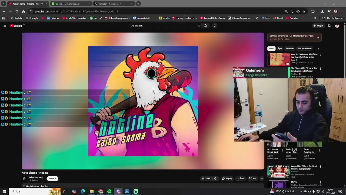
Task: Open File Explorer from taskbar
Action: point(92,191)
